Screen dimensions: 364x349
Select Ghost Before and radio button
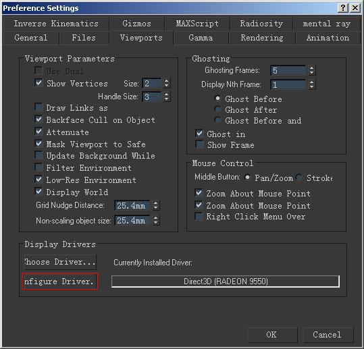(x=217, y=119)
